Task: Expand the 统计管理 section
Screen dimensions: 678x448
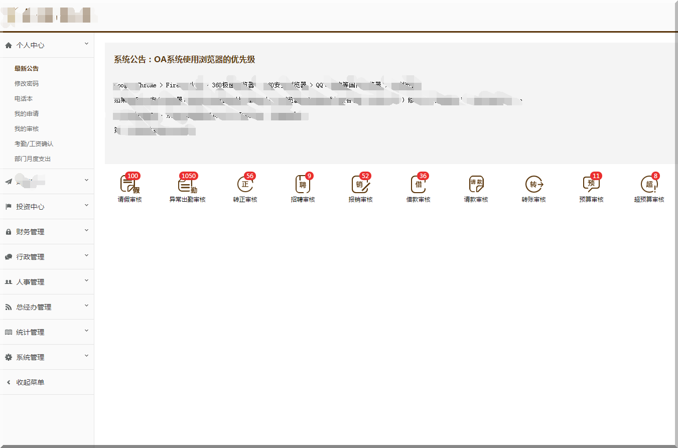Action: (32, 332)
